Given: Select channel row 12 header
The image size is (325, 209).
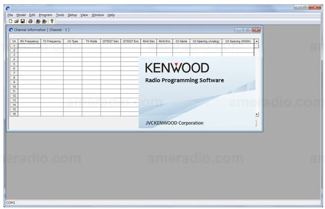Looking at the screenshot, I should [14, 96].
